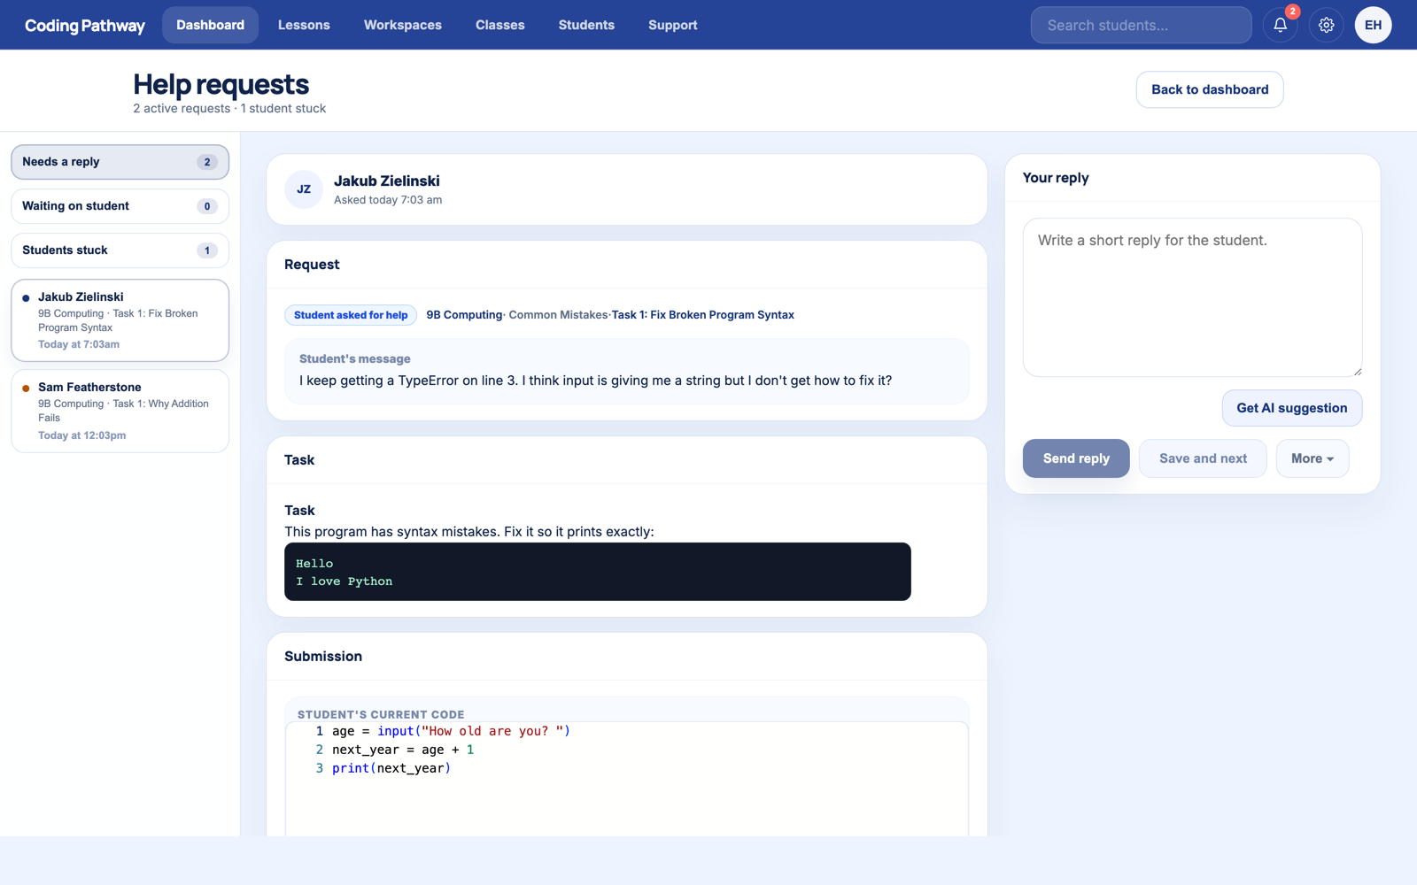This screenshot has height=885, width=1417.
Task: Open the Support nav item
Action: pos(673,25)
